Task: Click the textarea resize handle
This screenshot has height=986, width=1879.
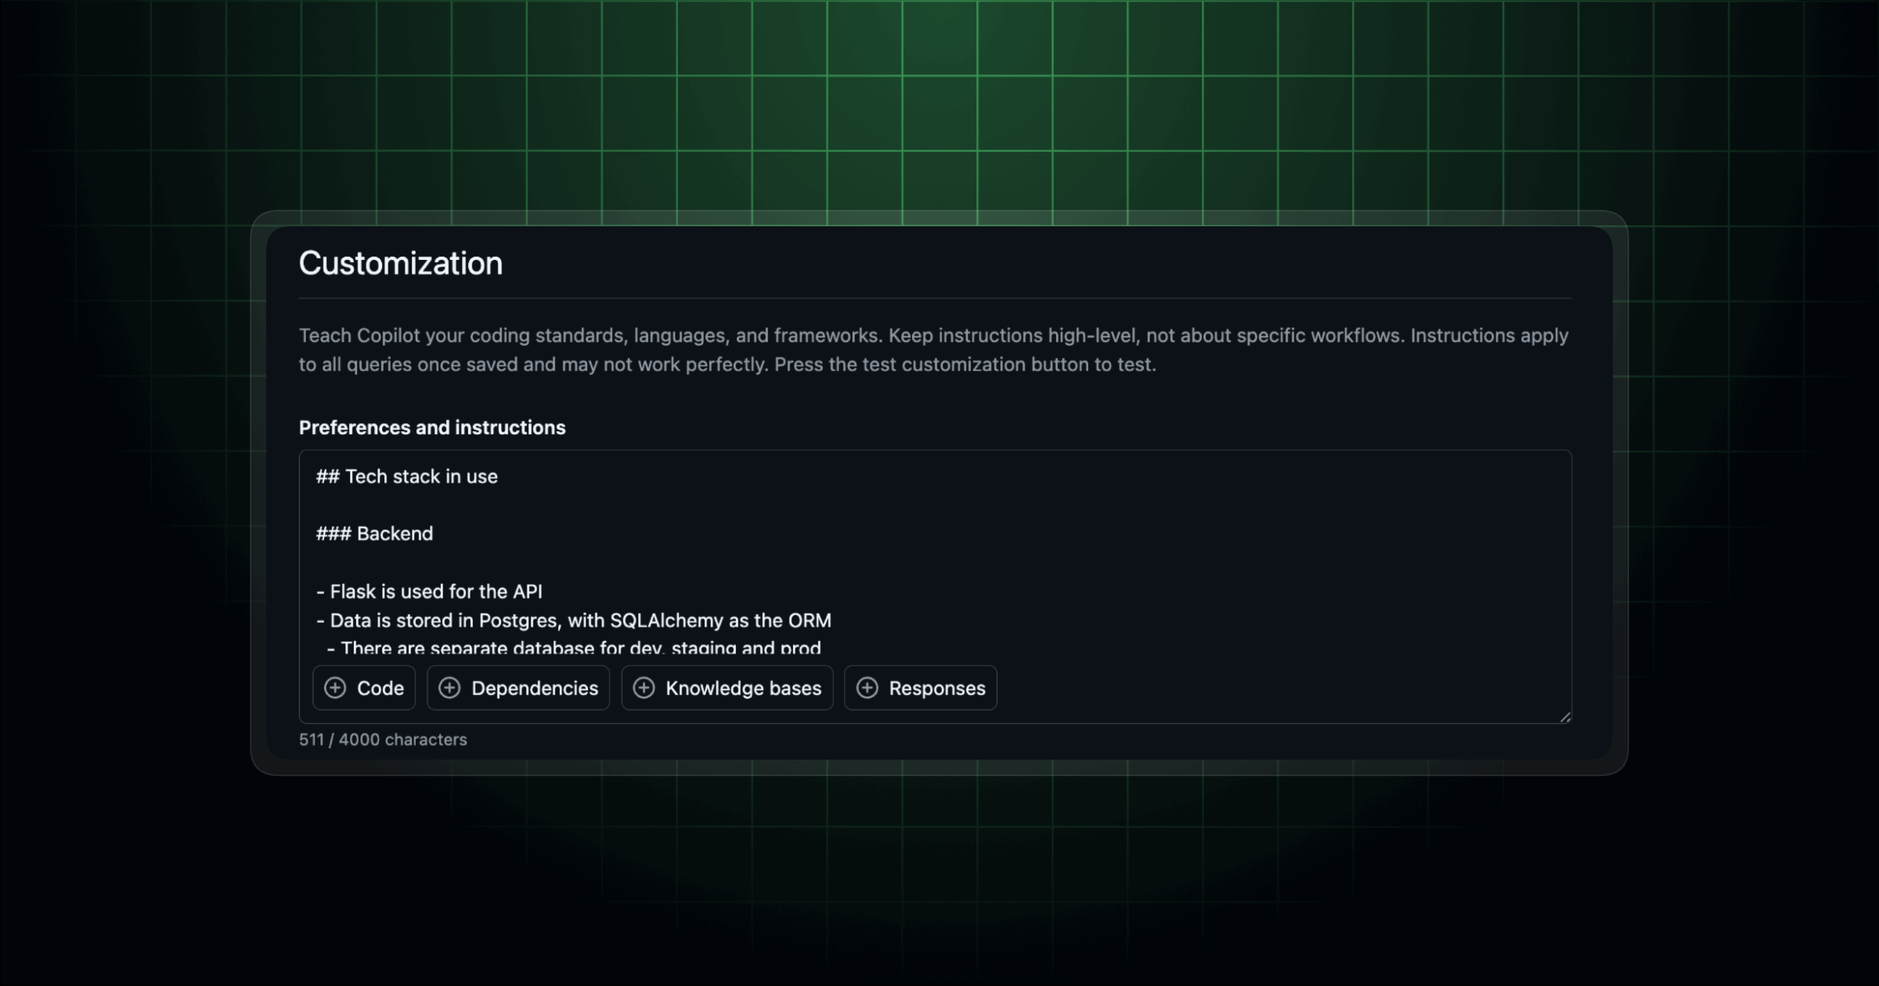Action: (1565, 716)
